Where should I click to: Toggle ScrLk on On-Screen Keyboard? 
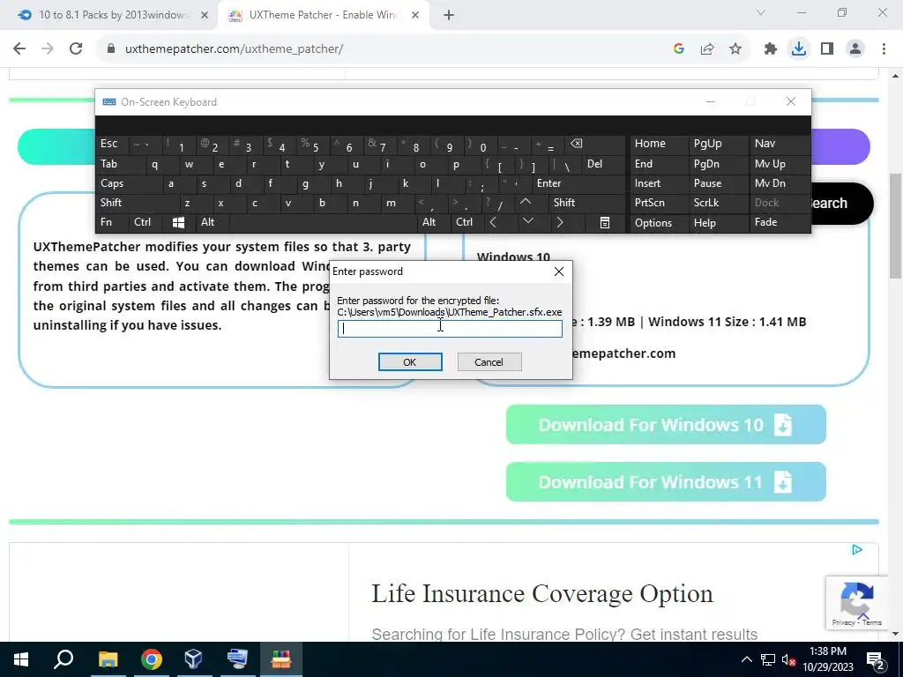pyautogui.click(x=718, y=204)
